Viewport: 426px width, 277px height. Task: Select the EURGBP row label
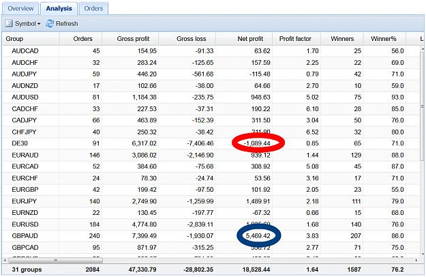tap(25, 190)
